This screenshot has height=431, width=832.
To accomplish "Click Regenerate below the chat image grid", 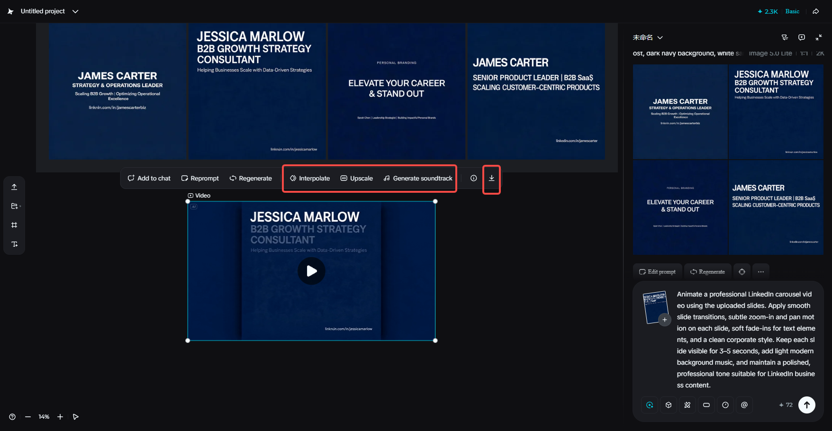I will point(708,272).
